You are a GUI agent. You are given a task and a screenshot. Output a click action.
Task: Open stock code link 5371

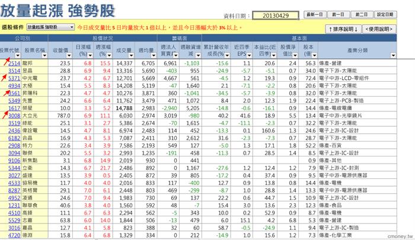(14, 78)
